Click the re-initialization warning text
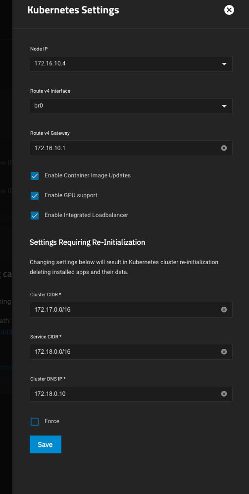 (x=124, y=267)
